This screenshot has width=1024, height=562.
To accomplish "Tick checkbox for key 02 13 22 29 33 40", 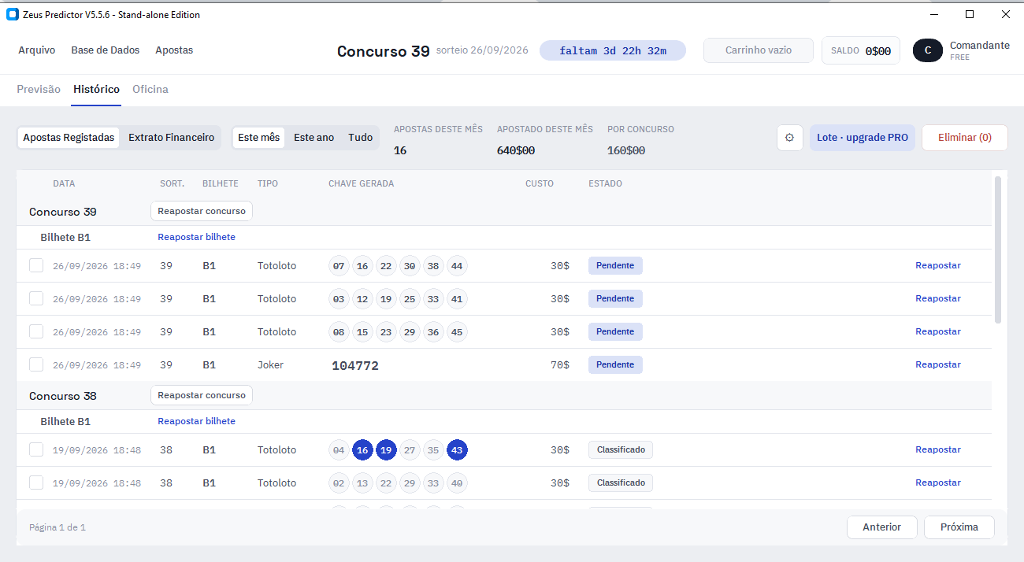I will (x=36, y=483).
